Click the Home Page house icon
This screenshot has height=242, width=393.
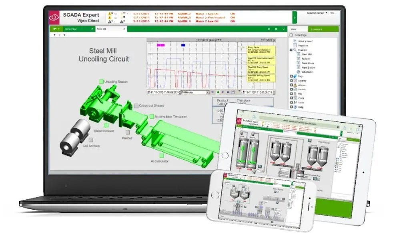(x=291, y=35)
